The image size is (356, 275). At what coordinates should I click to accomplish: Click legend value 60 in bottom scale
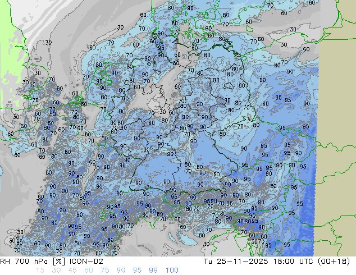pyautogui.click(x=89, y=271)
